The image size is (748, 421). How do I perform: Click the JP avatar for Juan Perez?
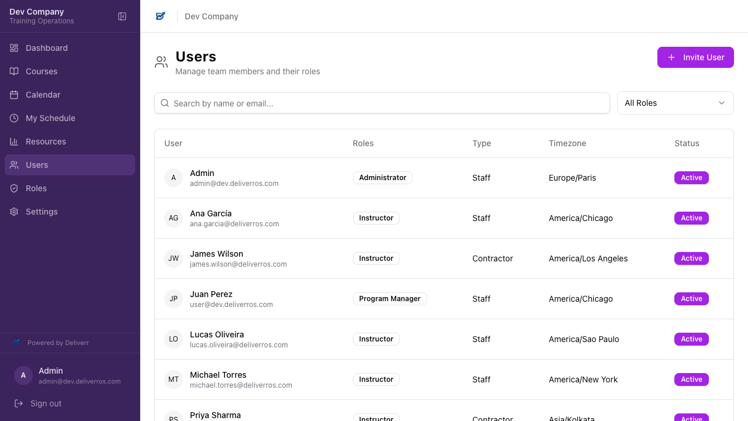tap(174, 299)
